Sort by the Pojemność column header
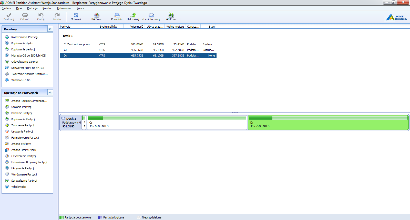Screen dimensions: 410x220 134,27
